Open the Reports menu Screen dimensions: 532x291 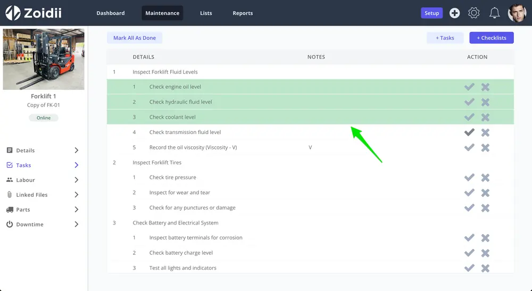(243, 13)
